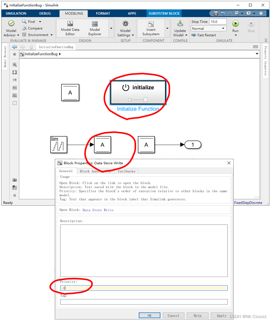
Task: Select the Initialize Function block
Action: (138, 92)
